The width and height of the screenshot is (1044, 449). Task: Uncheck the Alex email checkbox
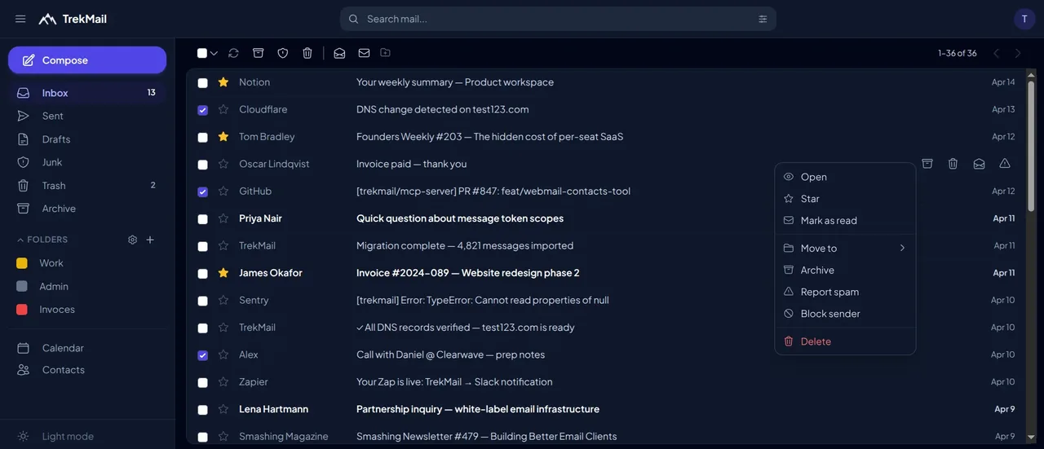[x=202, y=354]
